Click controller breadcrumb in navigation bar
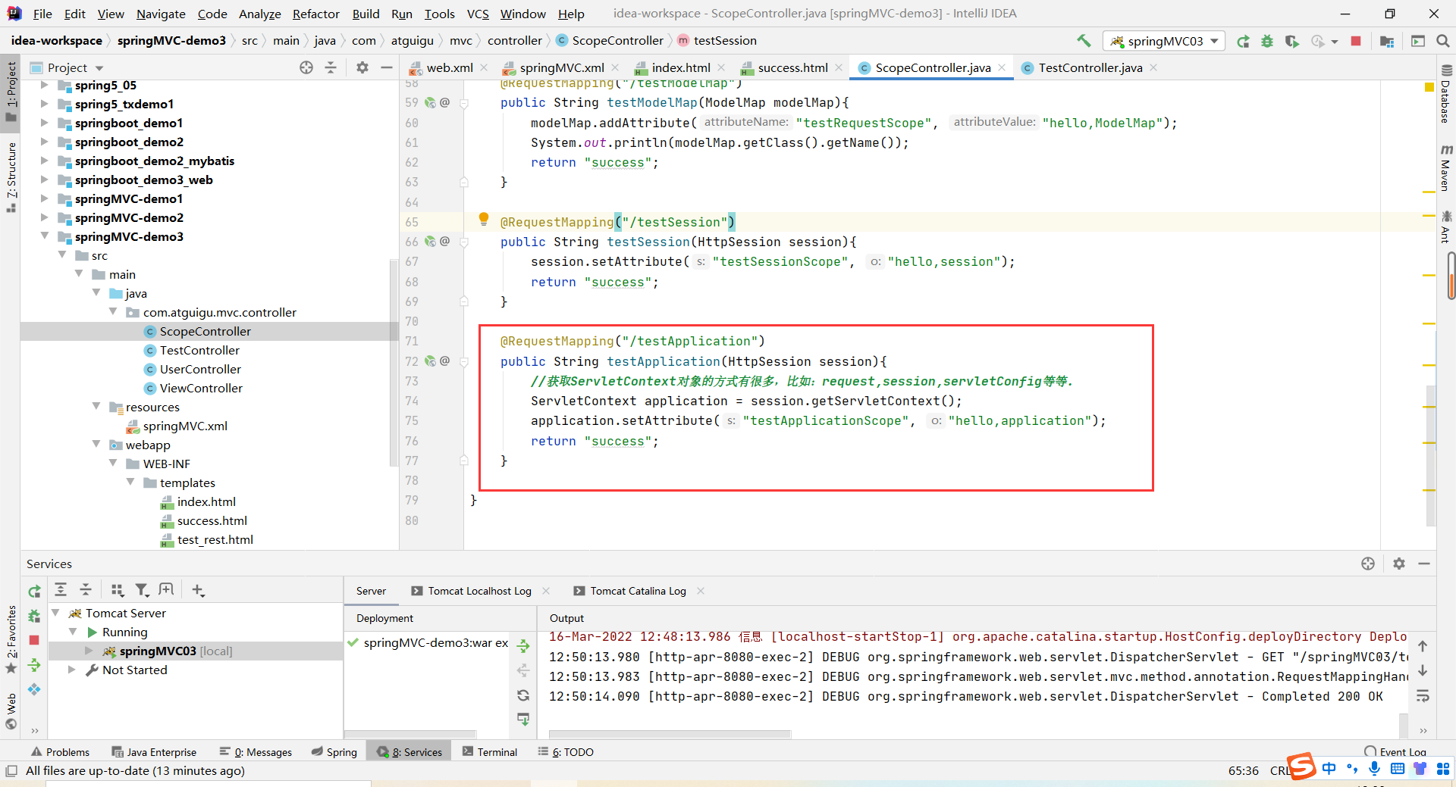The width and height of the screenshot is (1456, 787). point(514,41)
